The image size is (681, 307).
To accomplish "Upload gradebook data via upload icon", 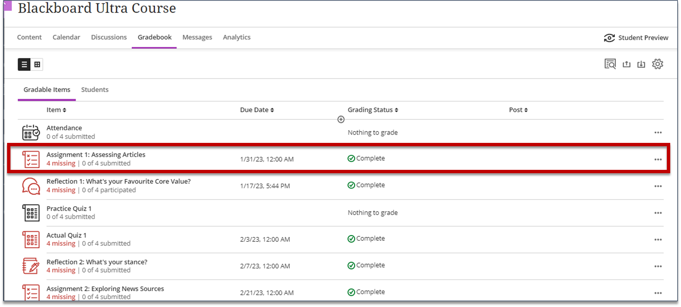I will click(x=626, y=64).
